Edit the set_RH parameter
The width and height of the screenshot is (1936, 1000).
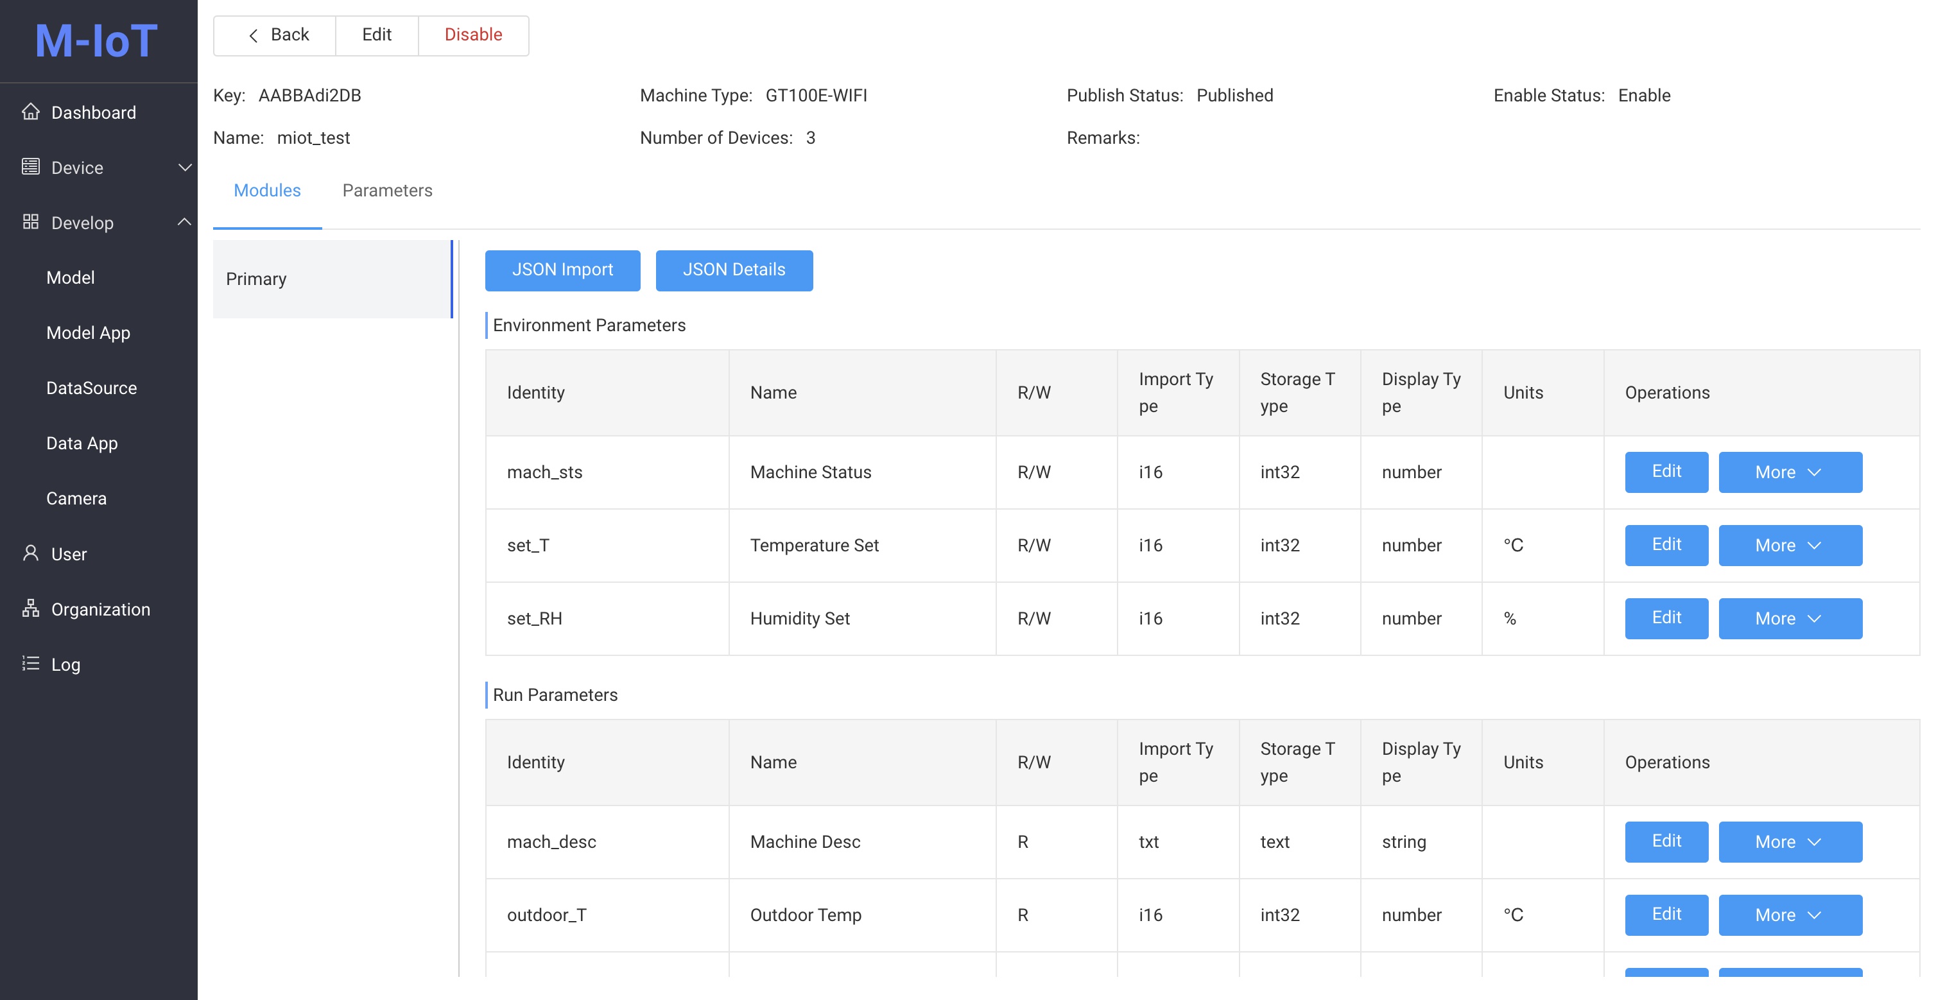coord(1666,618)
